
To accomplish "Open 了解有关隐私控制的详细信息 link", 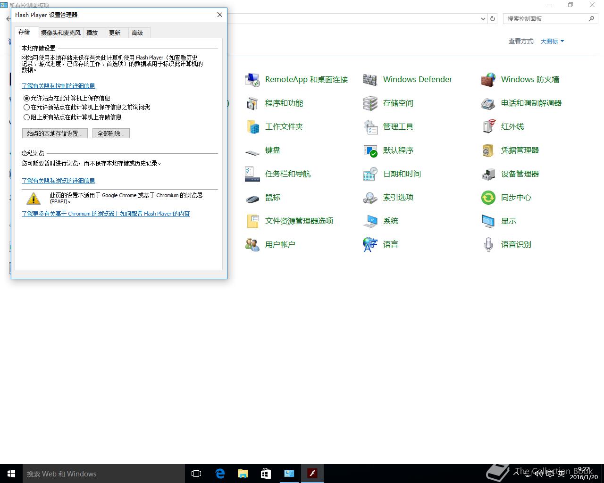I will pyautogui.click(x=59, y=86).
